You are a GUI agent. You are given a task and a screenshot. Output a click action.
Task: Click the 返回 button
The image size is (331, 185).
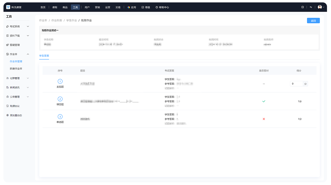pos(313,21)
